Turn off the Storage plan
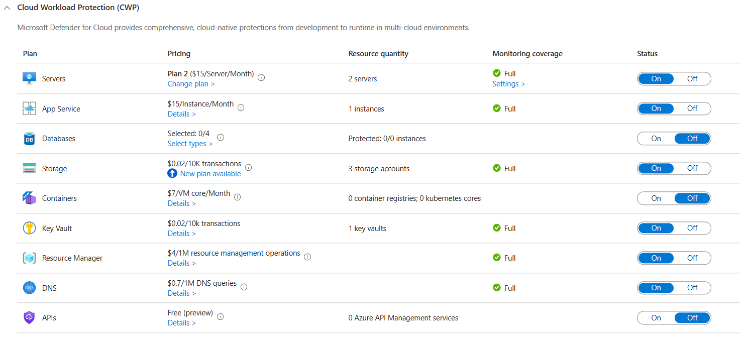The width and height of the screenshot is (746, 338). (692, 169)
